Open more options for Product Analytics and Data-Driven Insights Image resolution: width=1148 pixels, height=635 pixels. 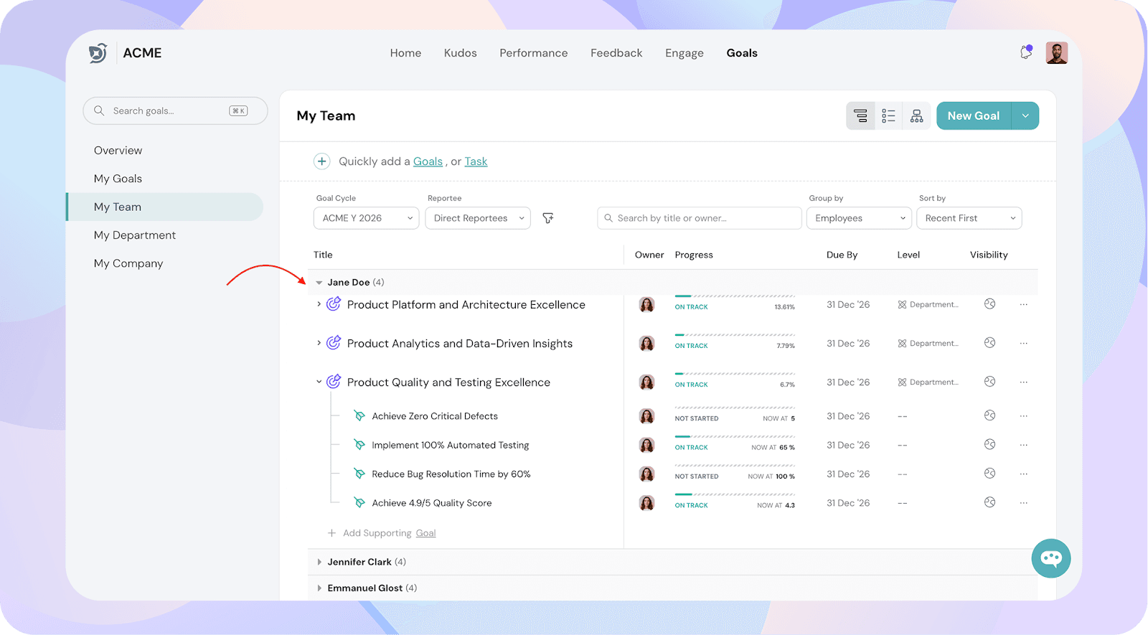[x=1024, y=343]
